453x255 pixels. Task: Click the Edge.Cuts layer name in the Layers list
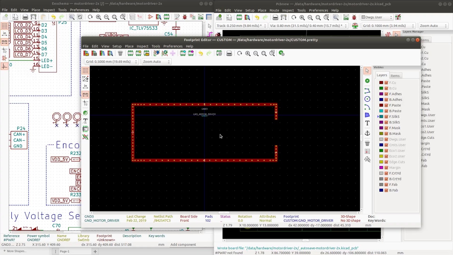pyautogui.click(x=397, y=162)
